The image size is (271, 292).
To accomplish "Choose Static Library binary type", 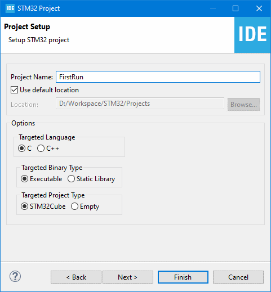I will click(71, 179).
